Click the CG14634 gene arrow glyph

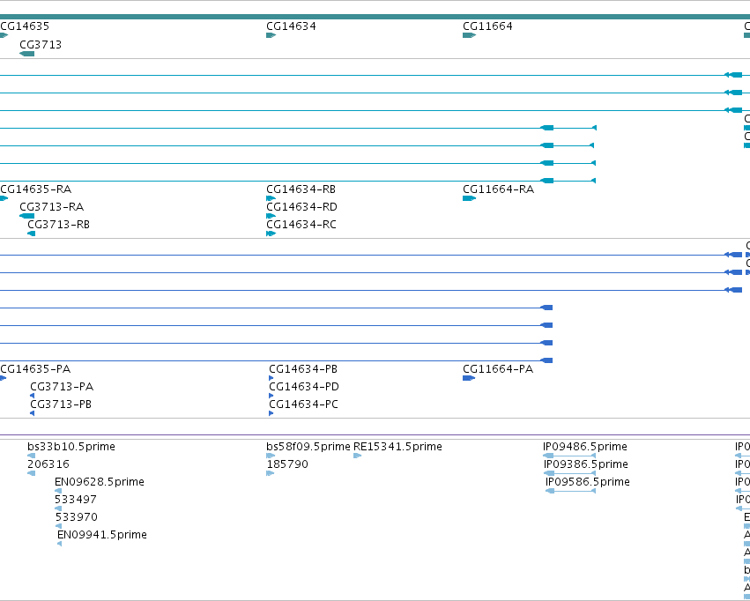point(271,35)
